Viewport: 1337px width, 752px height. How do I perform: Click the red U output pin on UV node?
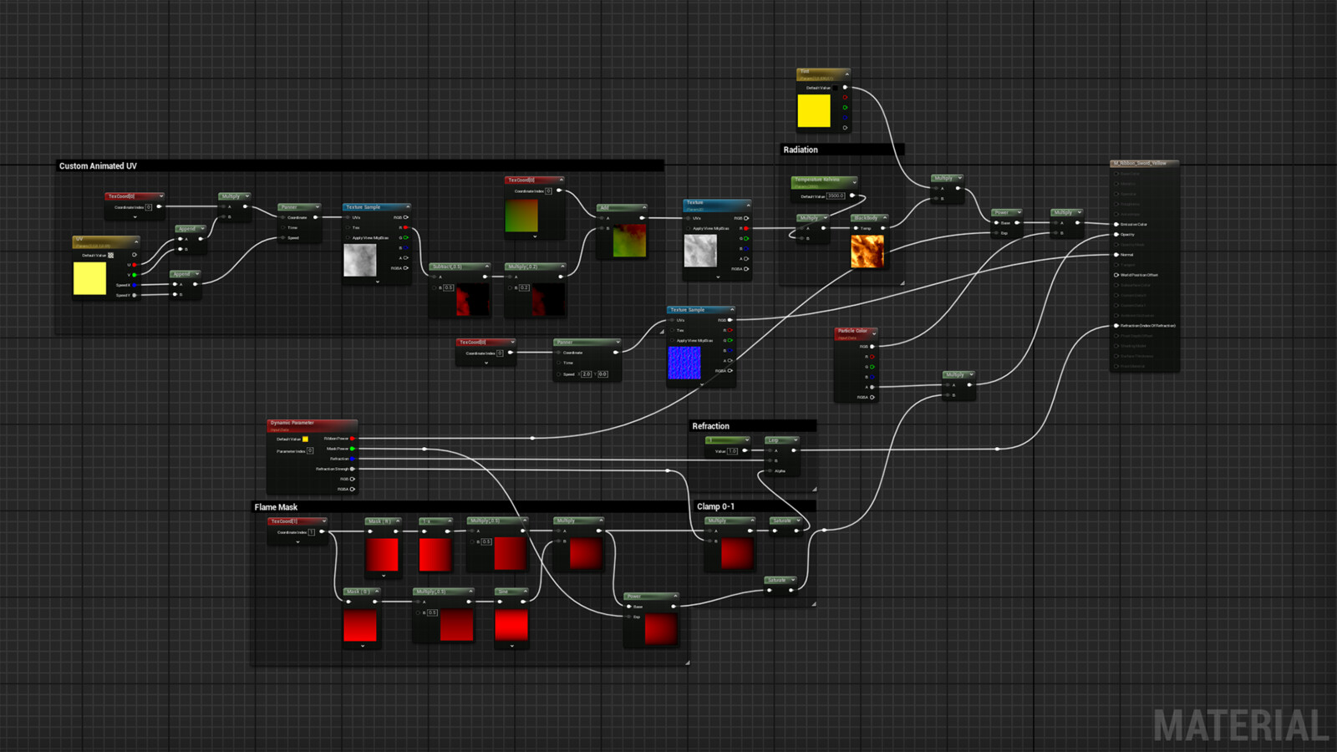point(135,265)
